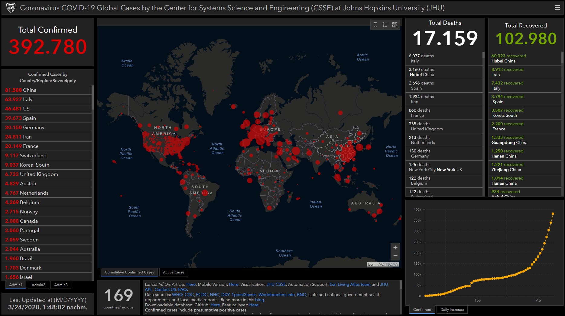Viewport: 565px width, 316px height.
Task: Click the info text panel scrollbar
Action: coord(401,285)
